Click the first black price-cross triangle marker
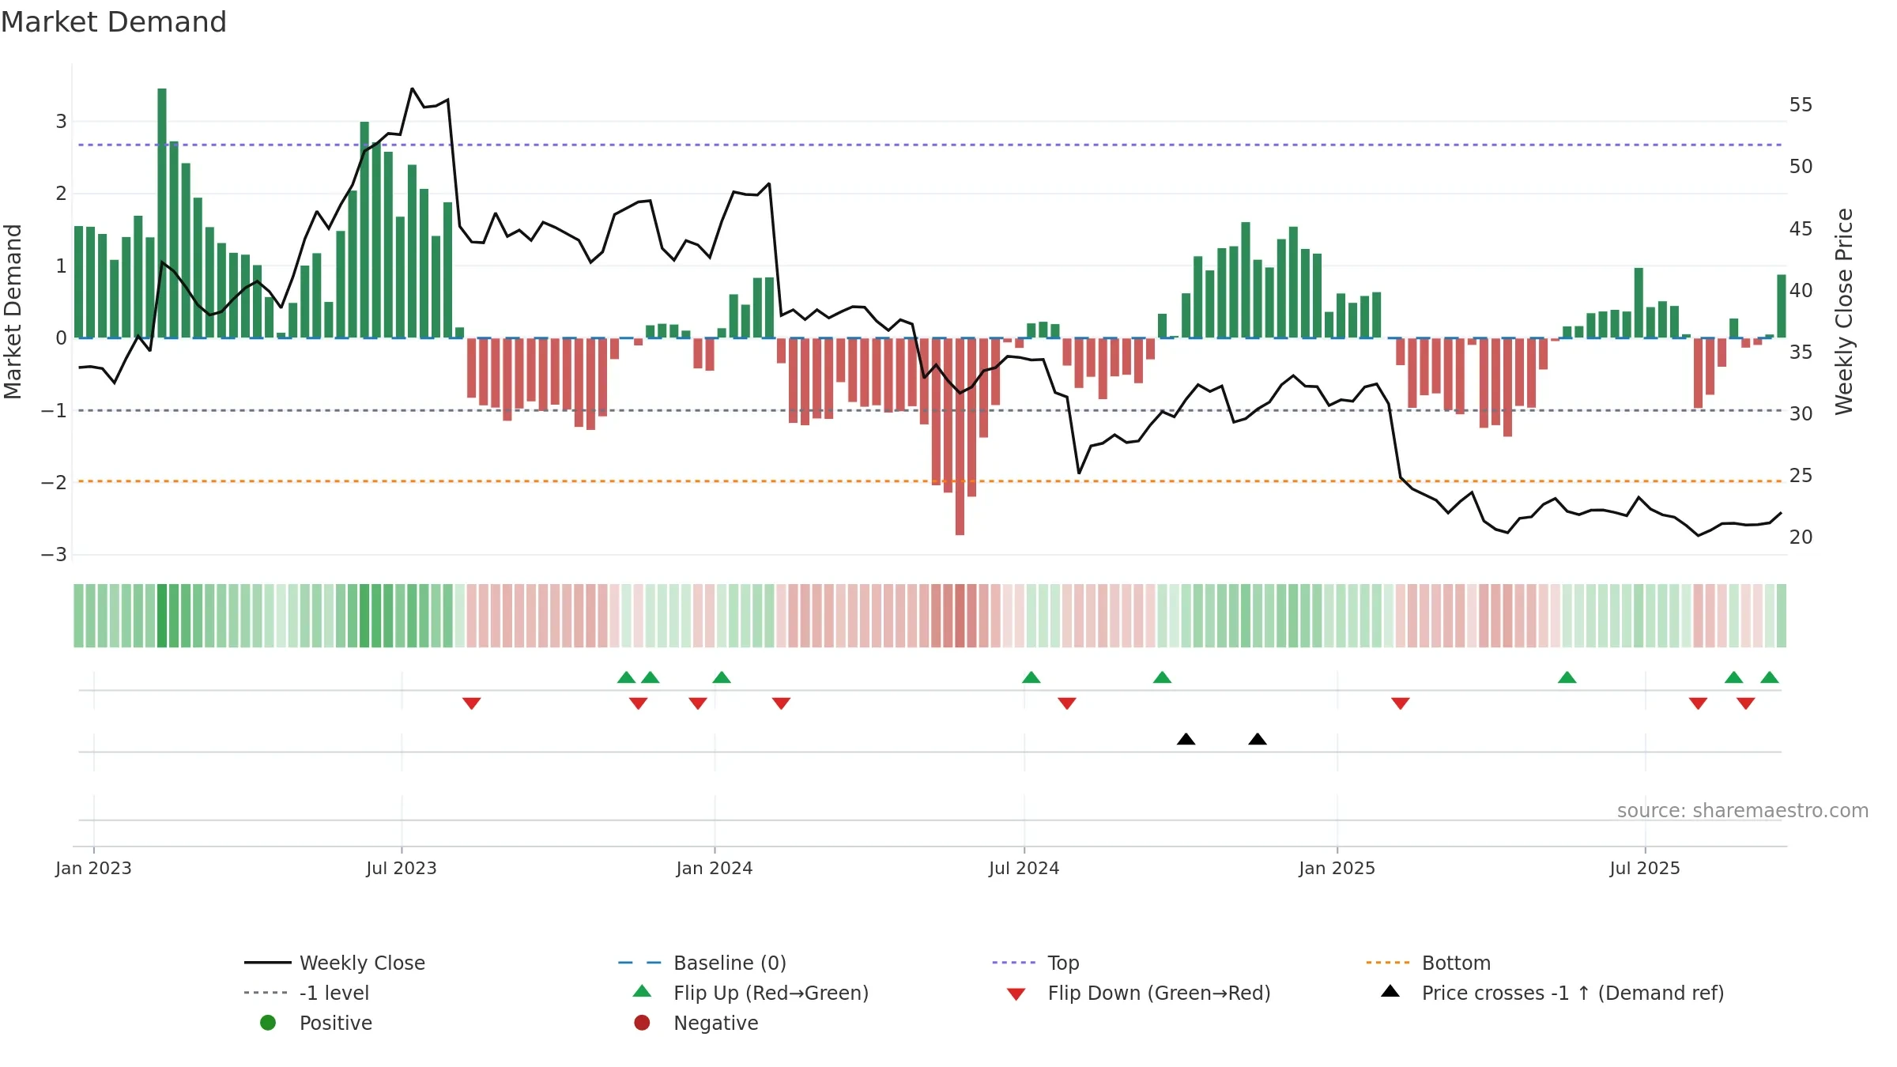 click(1186, 739)
